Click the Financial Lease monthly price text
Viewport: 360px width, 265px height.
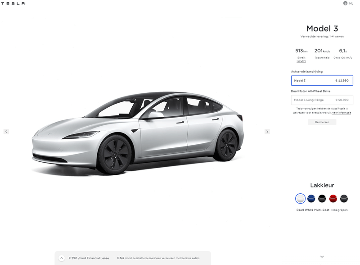[89, 258]
